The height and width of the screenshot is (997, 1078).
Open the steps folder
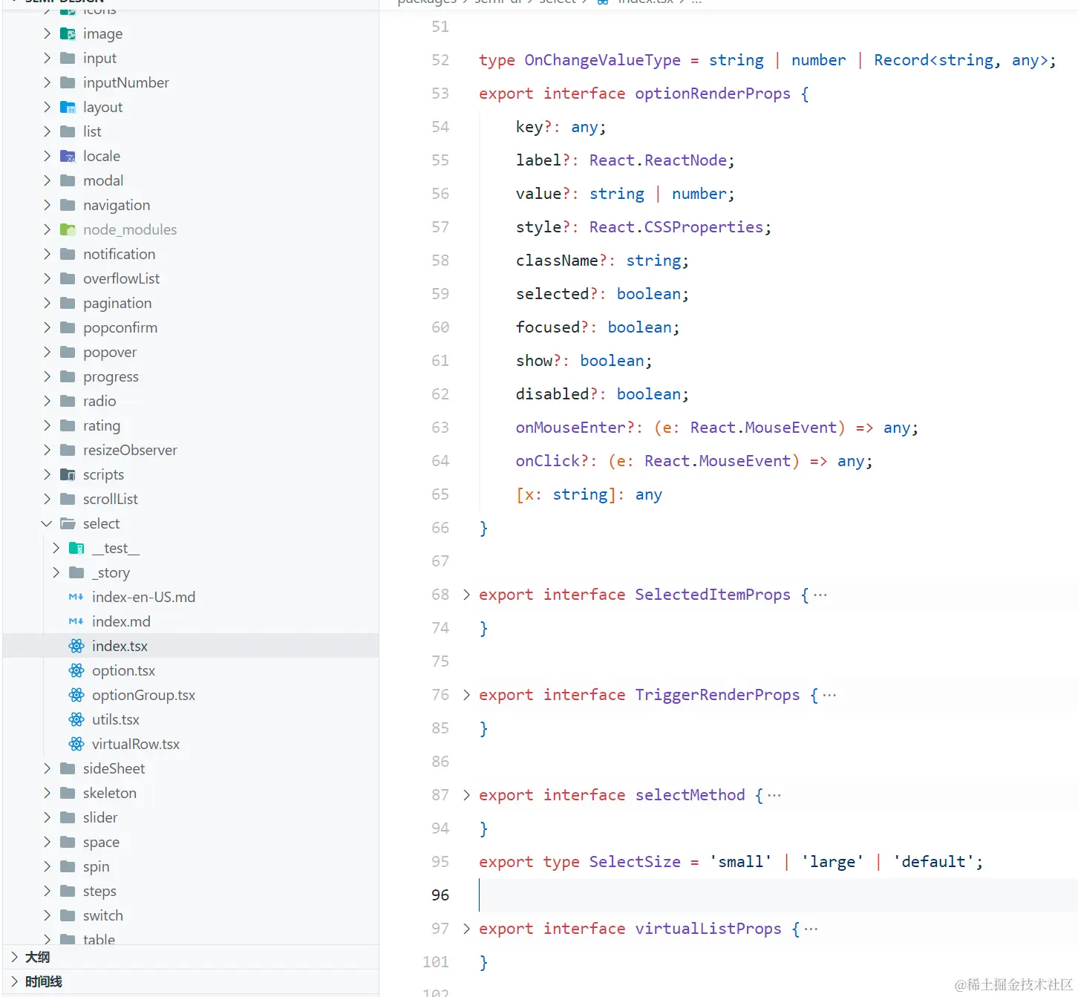pyautogui.click(x=99, y=891)
